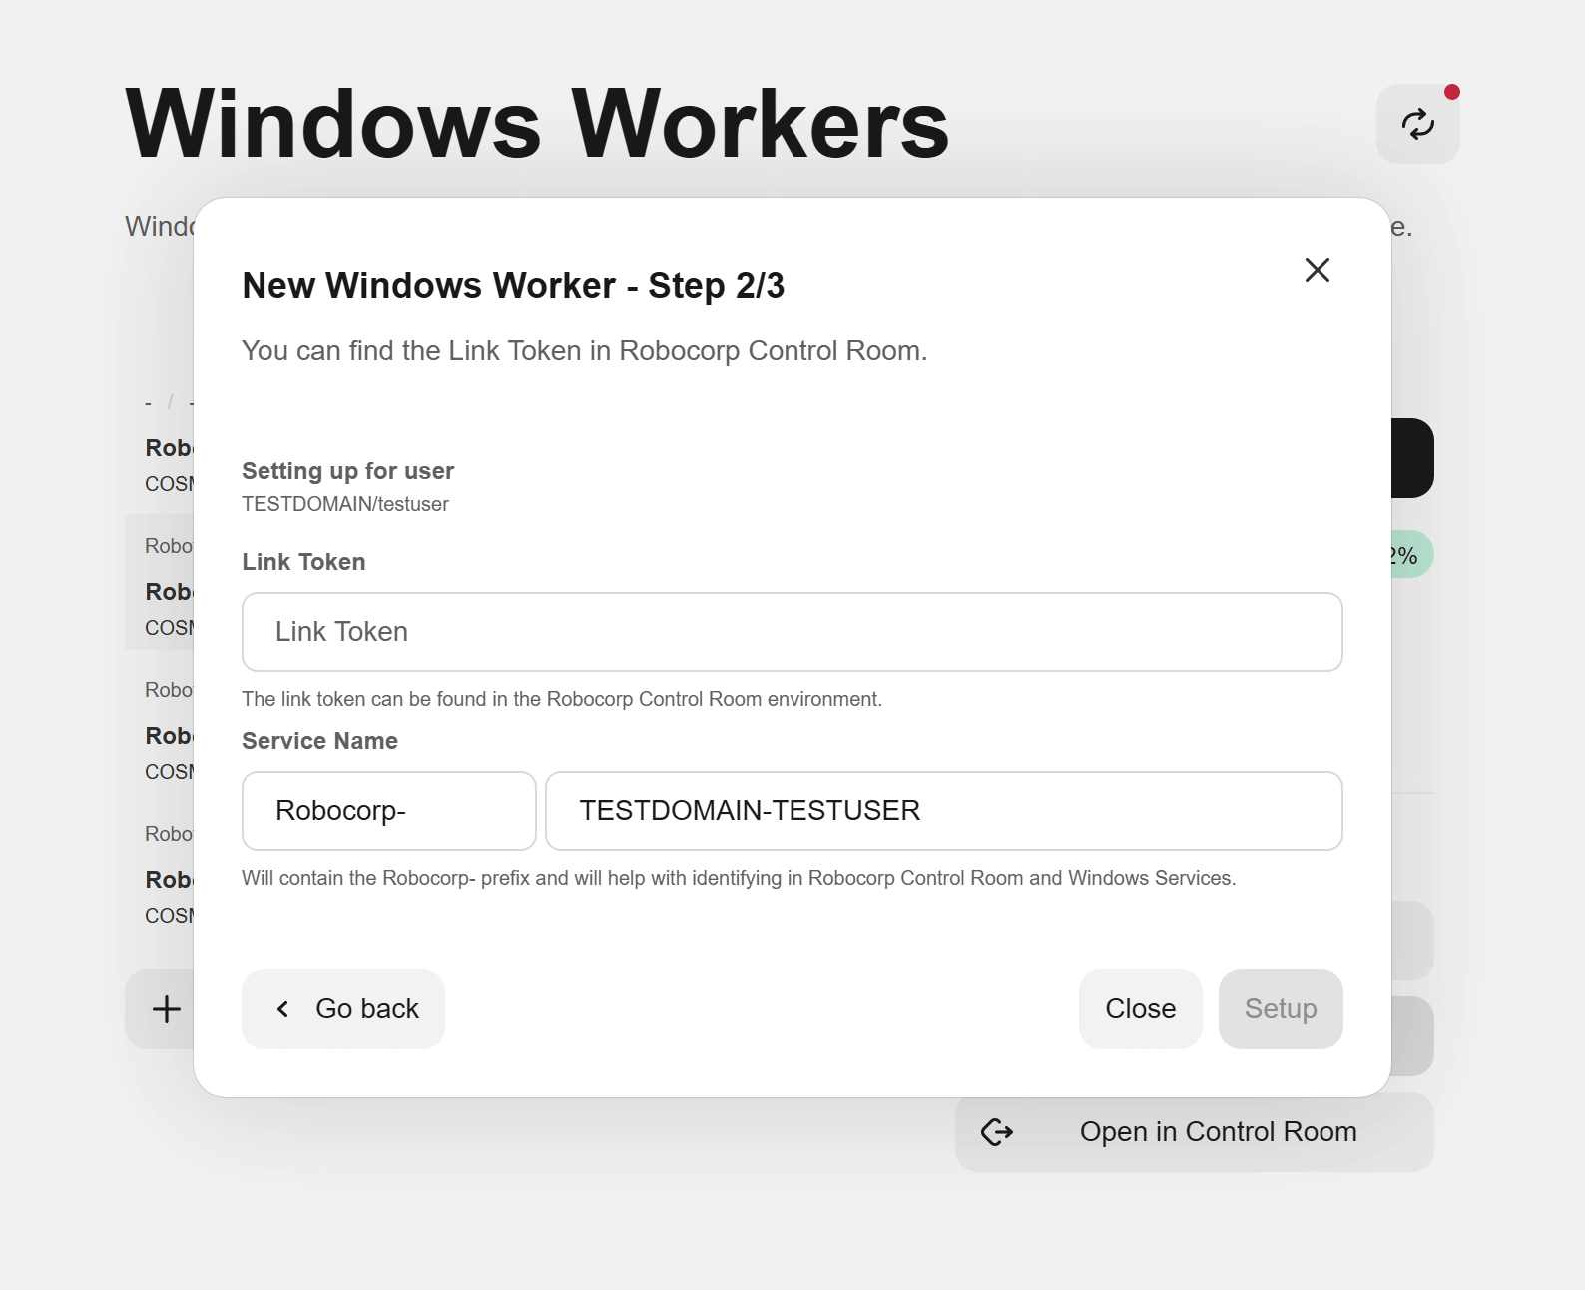This screenshot has height=1290, width=1585.
Task: Click the link token helper text about Control Room environment
Action: coord(562,699)
